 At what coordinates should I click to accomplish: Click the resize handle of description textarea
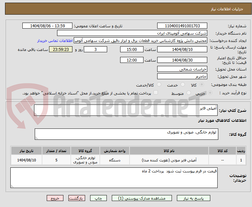coord(36,114)
